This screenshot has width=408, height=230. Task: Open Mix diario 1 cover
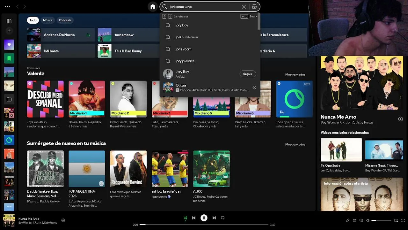click(x=87, y=99)
